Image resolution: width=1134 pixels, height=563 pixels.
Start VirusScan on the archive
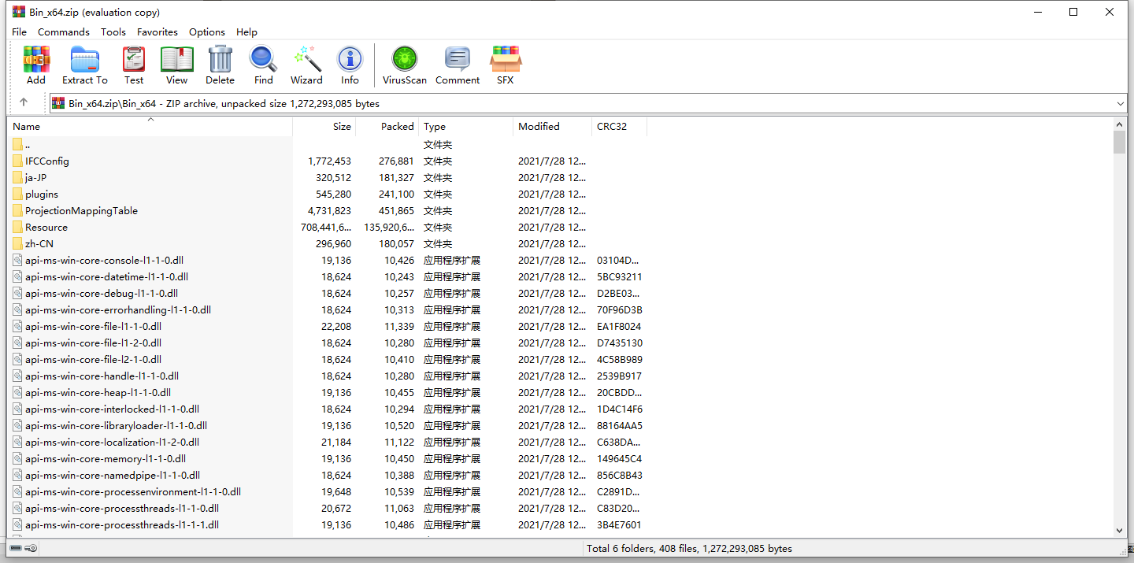[x=404, y=65]
